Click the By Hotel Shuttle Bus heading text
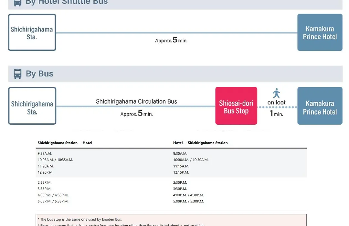Image resolution: width=349 pixels, height=226 pixels. 67,2
